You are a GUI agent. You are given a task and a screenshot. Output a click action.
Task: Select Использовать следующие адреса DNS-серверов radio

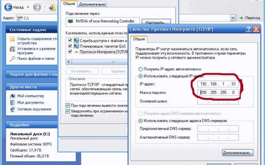click(x=141, y=121)
